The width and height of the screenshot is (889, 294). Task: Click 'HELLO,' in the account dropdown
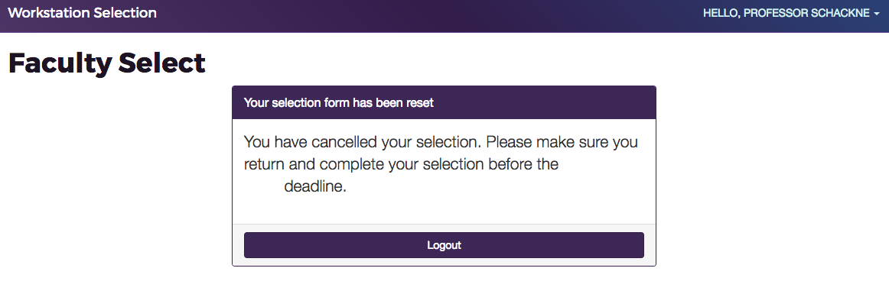coord(721,13)
